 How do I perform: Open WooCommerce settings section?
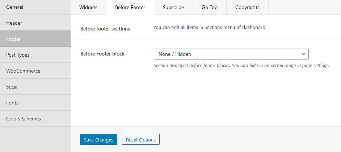[x=35, y=71]
